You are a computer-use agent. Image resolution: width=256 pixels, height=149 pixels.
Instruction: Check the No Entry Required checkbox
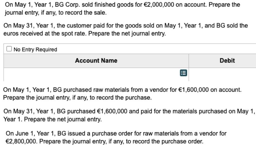point(9,49)
